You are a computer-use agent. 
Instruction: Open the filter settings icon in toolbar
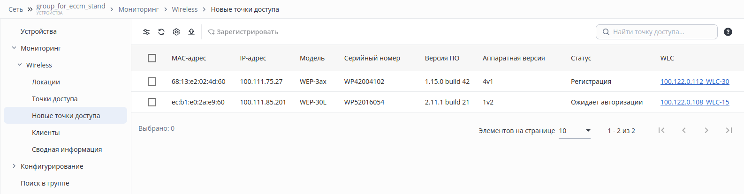tap(146, 32)
